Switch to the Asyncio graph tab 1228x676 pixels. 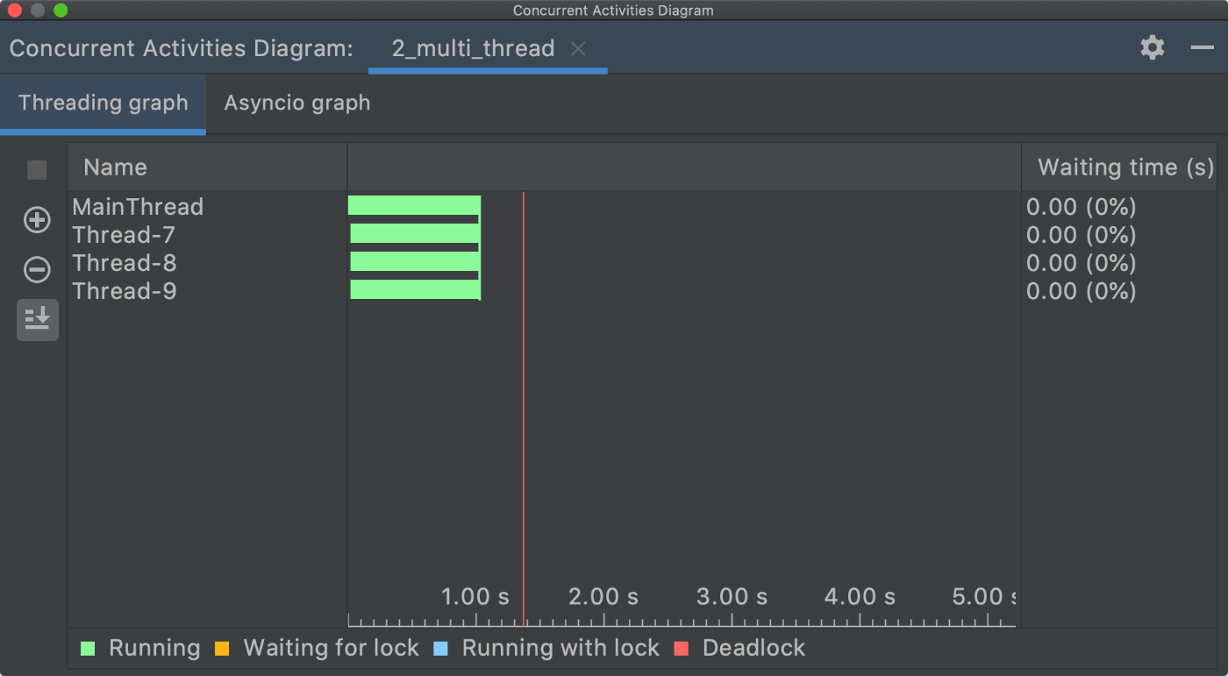297,103
